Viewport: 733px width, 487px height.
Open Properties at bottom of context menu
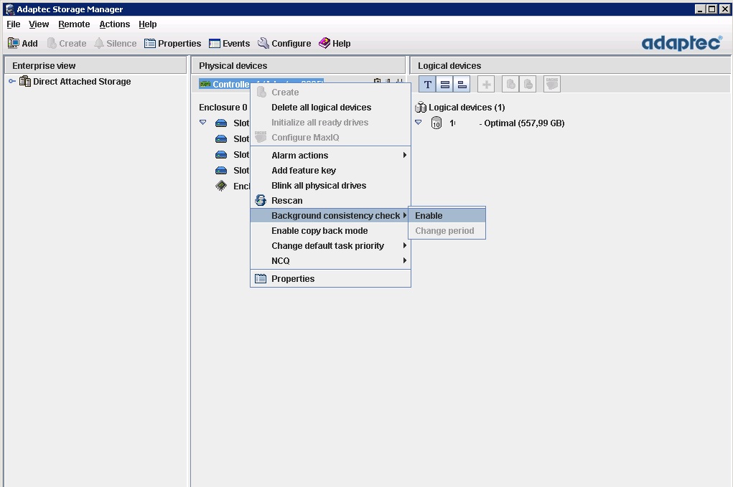coord(293,279)
